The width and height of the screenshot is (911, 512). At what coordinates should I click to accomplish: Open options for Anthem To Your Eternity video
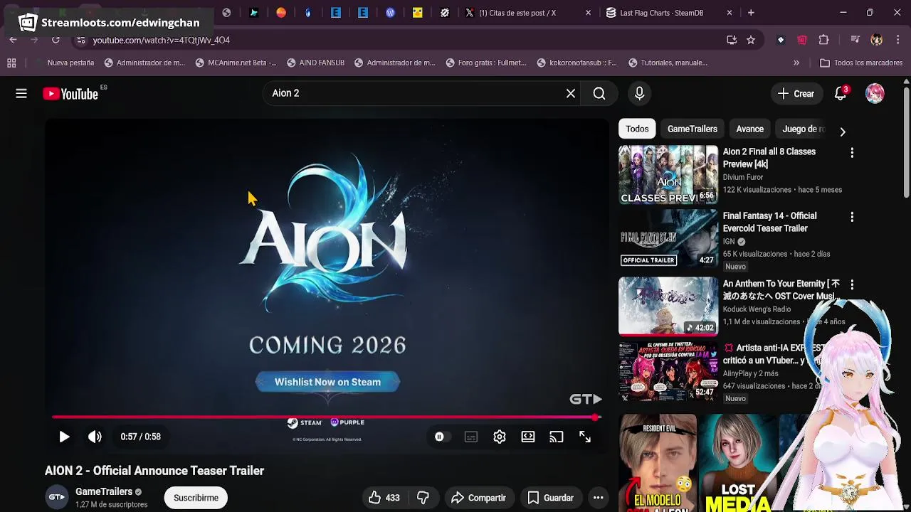[852, 284]
